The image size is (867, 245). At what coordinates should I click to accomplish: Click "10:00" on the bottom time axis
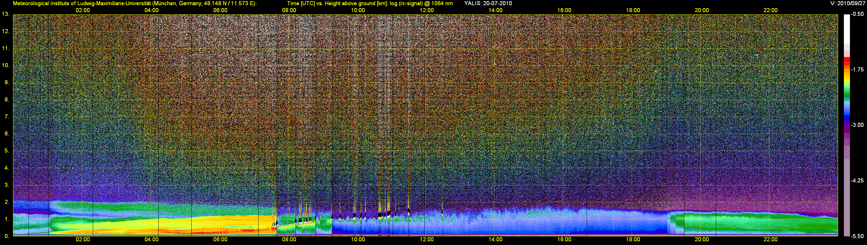(358, 240)
